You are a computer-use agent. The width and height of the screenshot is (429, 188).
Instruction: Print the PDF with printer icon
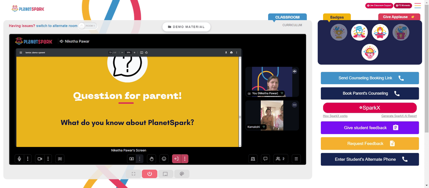click(x=232, y=53)
